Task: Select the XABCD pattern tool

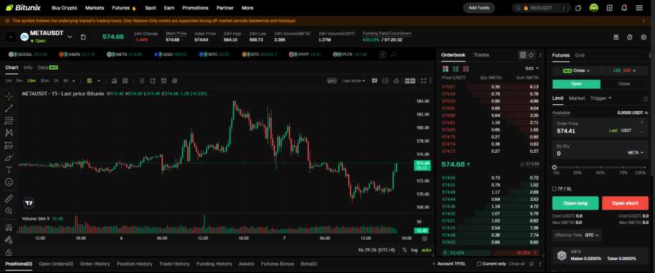Action: [x=9, y=133]
